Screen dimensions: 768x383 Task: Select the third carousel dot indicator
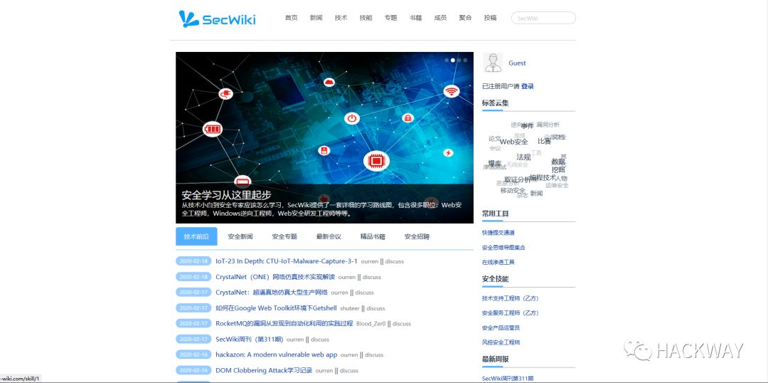click(x=459, y=61)
